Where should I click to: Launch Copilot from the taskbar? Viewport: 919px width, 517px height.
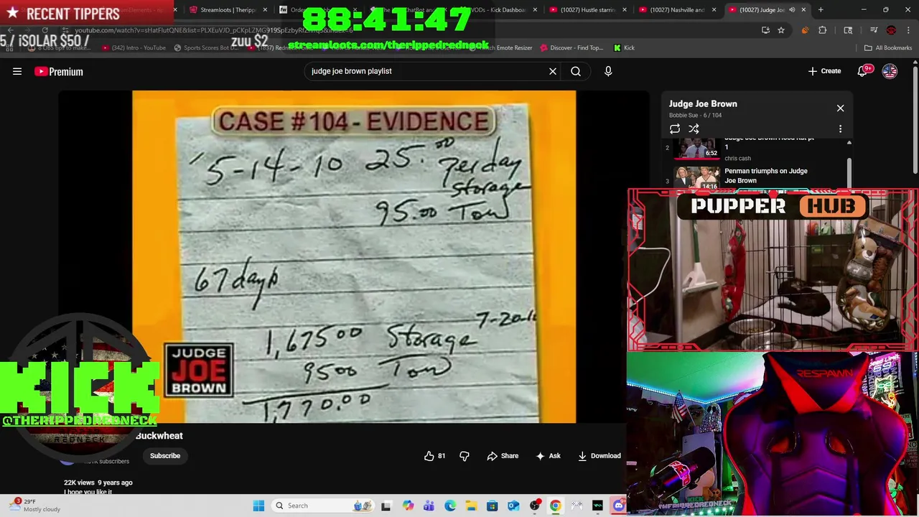coord(408,506)
